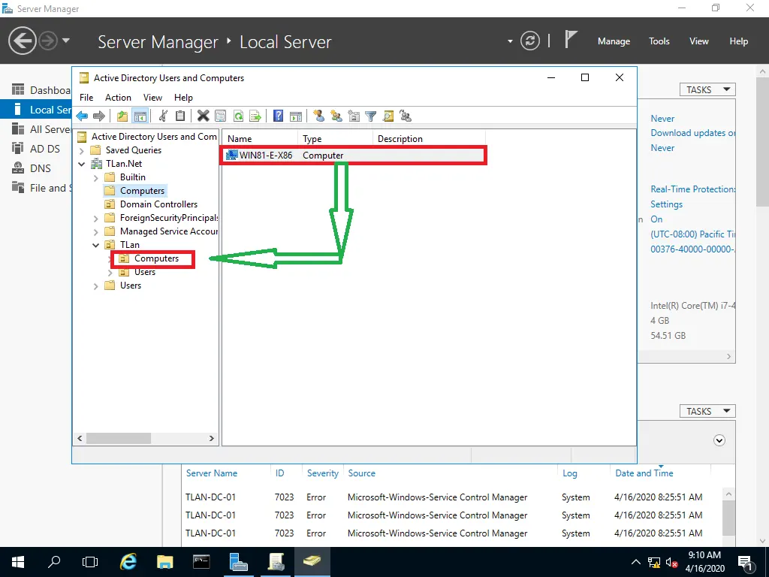Create new organizational unit toolbar icon
Viewport: 769px width, 577px height.
[354, 116]
